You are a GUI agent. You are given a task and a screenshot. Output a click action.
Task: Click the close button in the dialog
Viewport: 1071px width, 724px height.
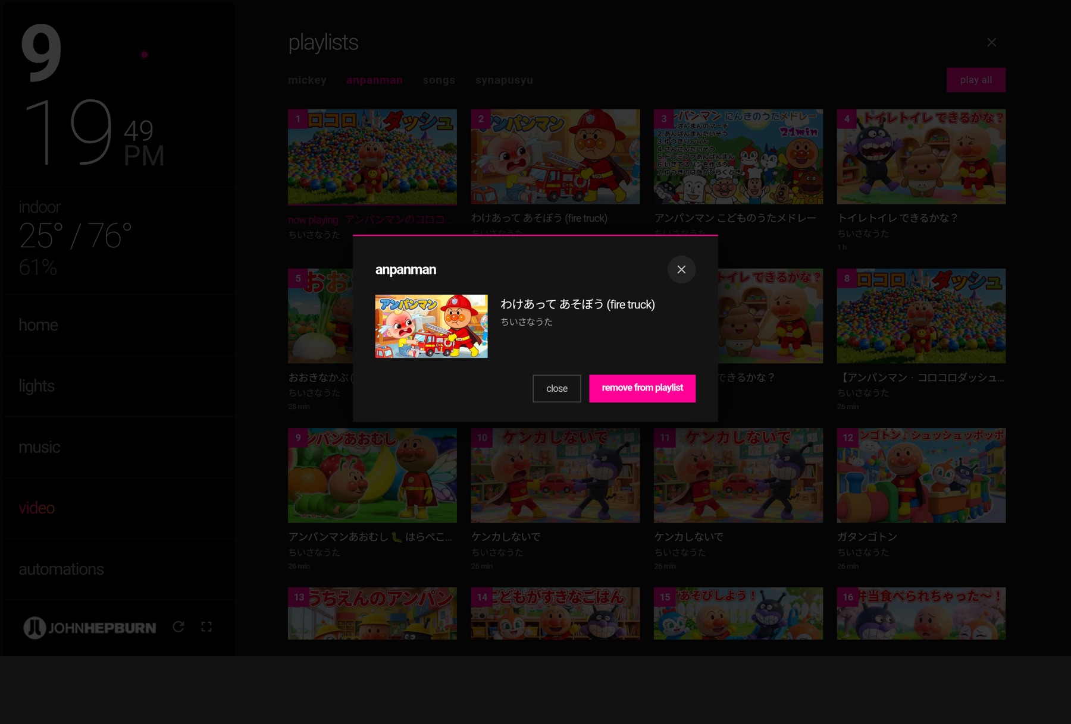pyautogui.click(x=556, y=388)
